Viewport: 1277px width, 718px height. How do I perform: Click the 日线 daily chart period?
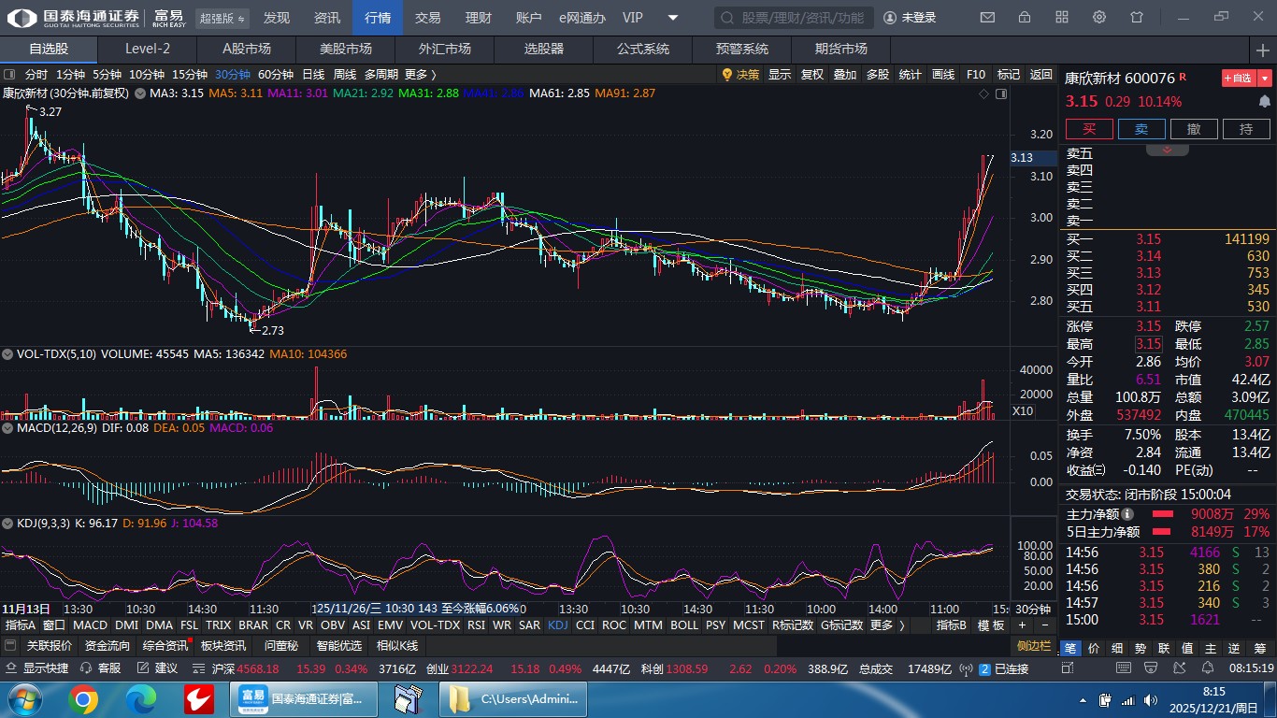tap(313, 75)
